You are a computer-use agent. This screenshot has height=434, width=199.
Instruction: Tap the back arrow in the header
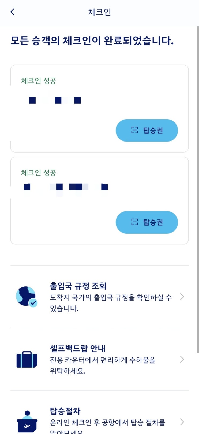pos(13,12)
